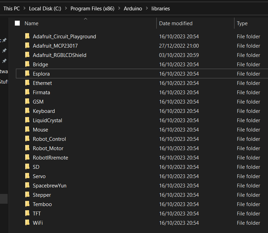The height and width of the screenshot is (233, 268).
Task: Click the Adafruit_Circuit_Playground folder icon
Action: pos(27,36)
